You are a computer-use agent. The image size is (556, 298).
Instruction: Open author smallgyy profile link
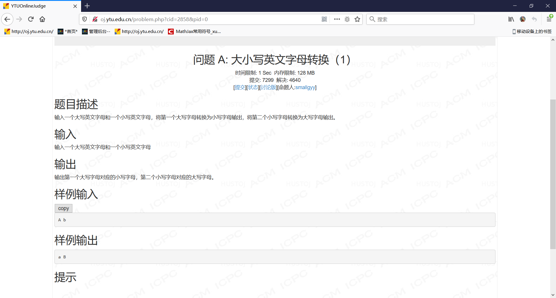pos(305,87)
